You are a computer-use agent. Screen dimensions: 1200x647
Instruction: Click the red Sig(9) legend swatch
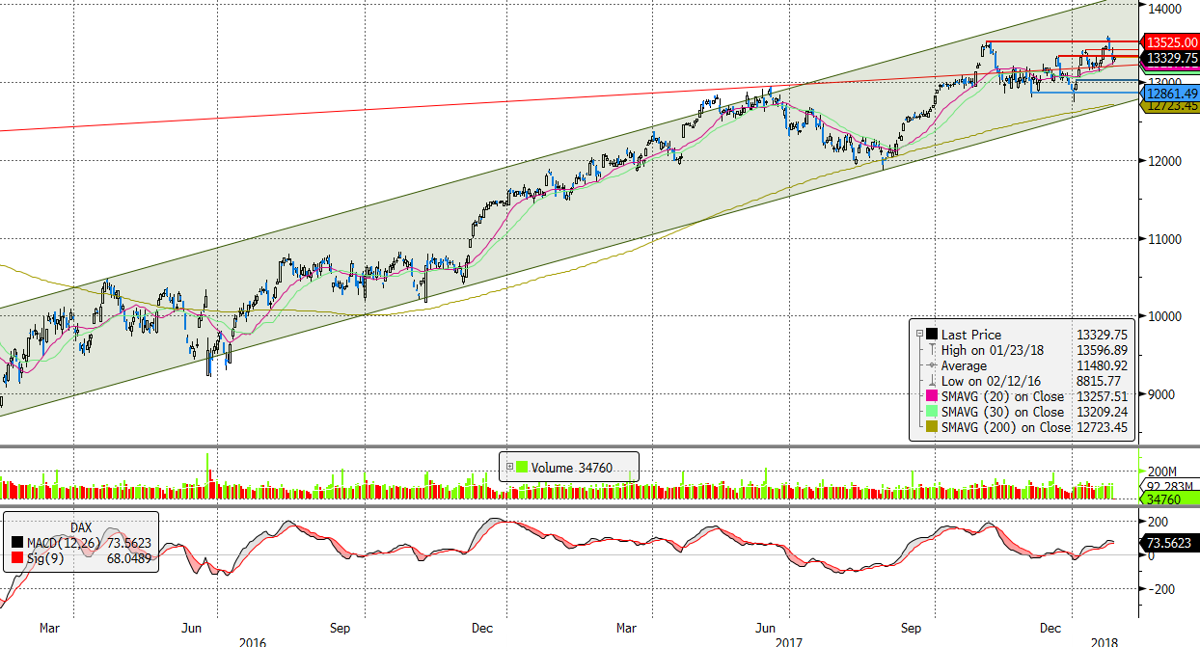pyautogui.click(x=18, y=558)
